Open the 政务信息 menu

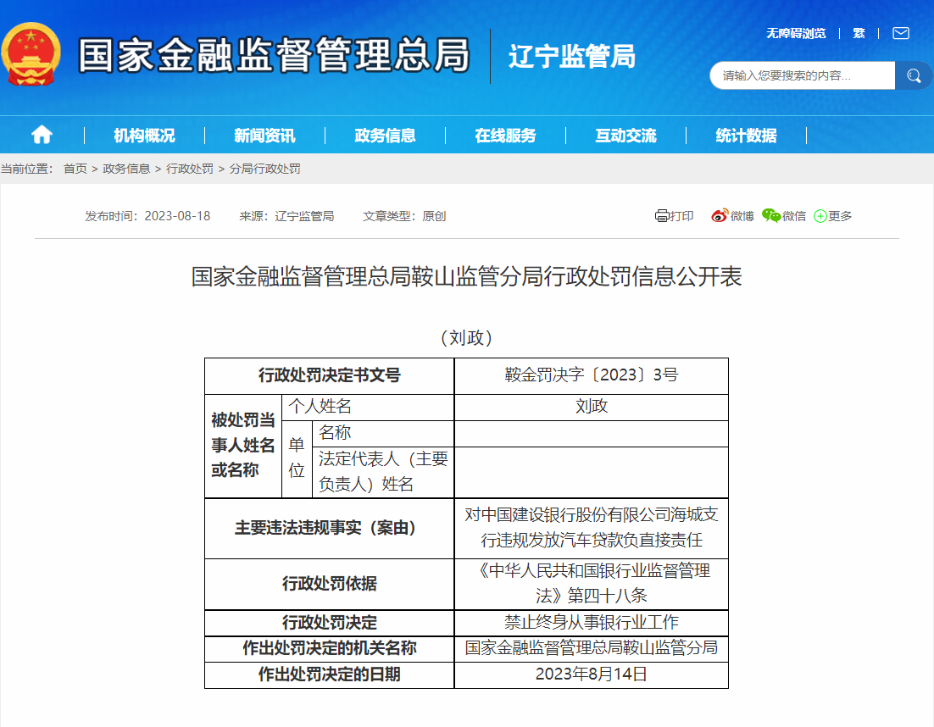(x=385, y=136)
